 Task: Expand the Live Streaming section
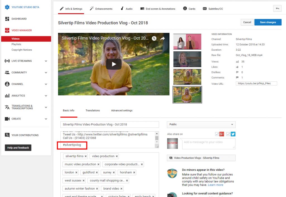46,61
